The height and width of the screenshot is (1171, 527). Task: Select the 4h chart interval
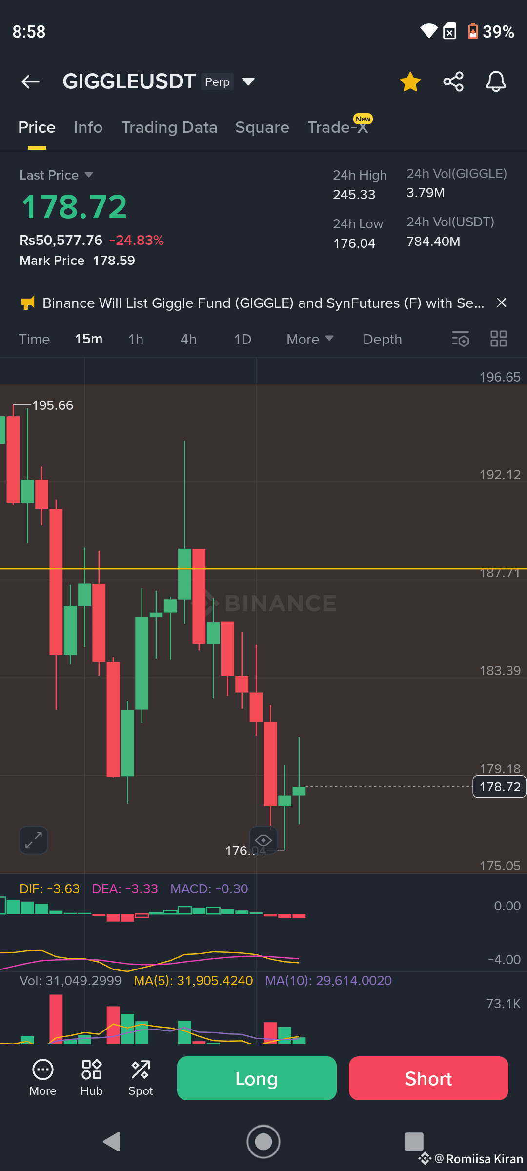(188, 339)
